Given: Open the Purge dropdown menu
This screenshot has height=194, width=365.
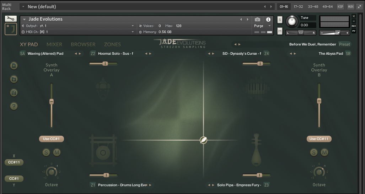Looking at the screenshot, I should 262,26.
